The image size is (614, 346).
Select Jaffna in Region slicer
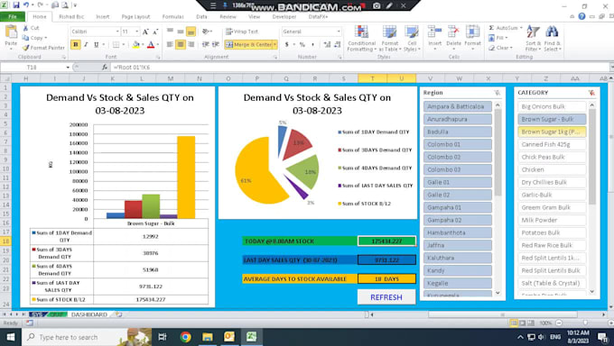pyautogui.click(x=458, y=245)
